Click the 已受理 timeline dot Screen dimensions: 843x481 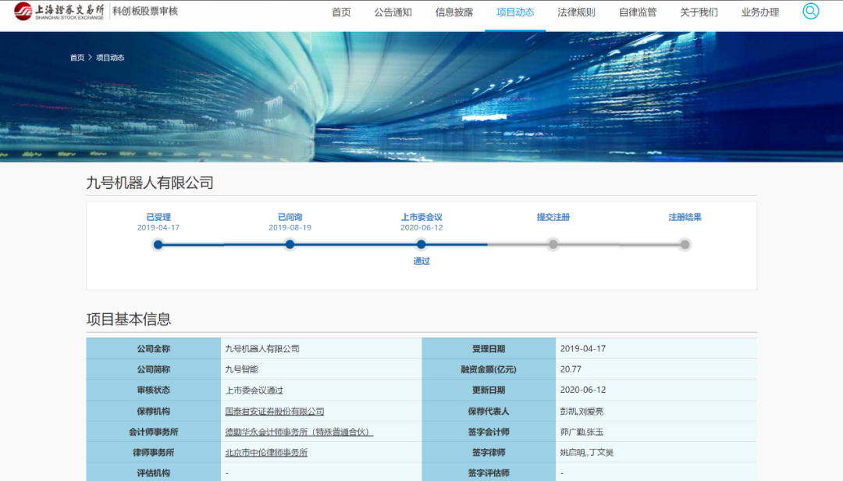158,244
